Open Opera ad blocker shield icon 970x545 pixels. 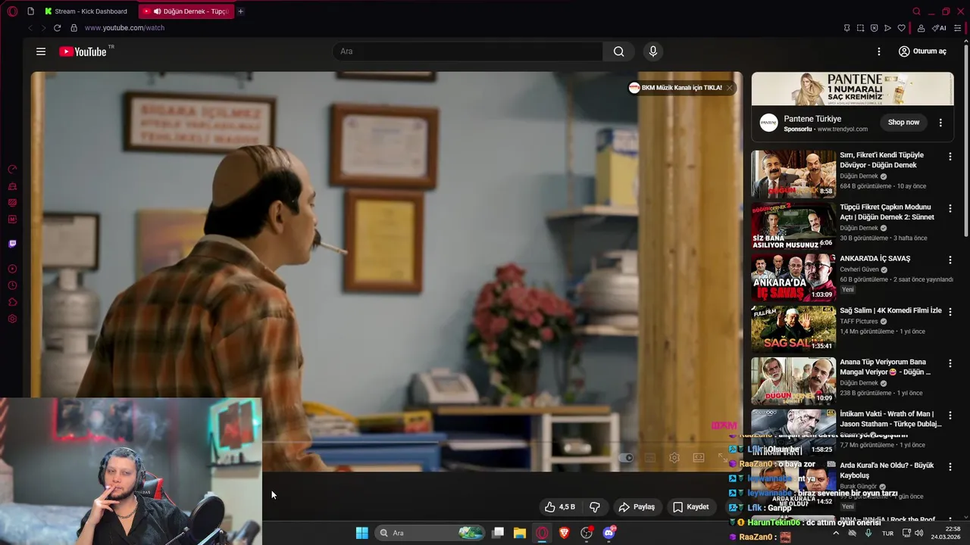(874, 28)
